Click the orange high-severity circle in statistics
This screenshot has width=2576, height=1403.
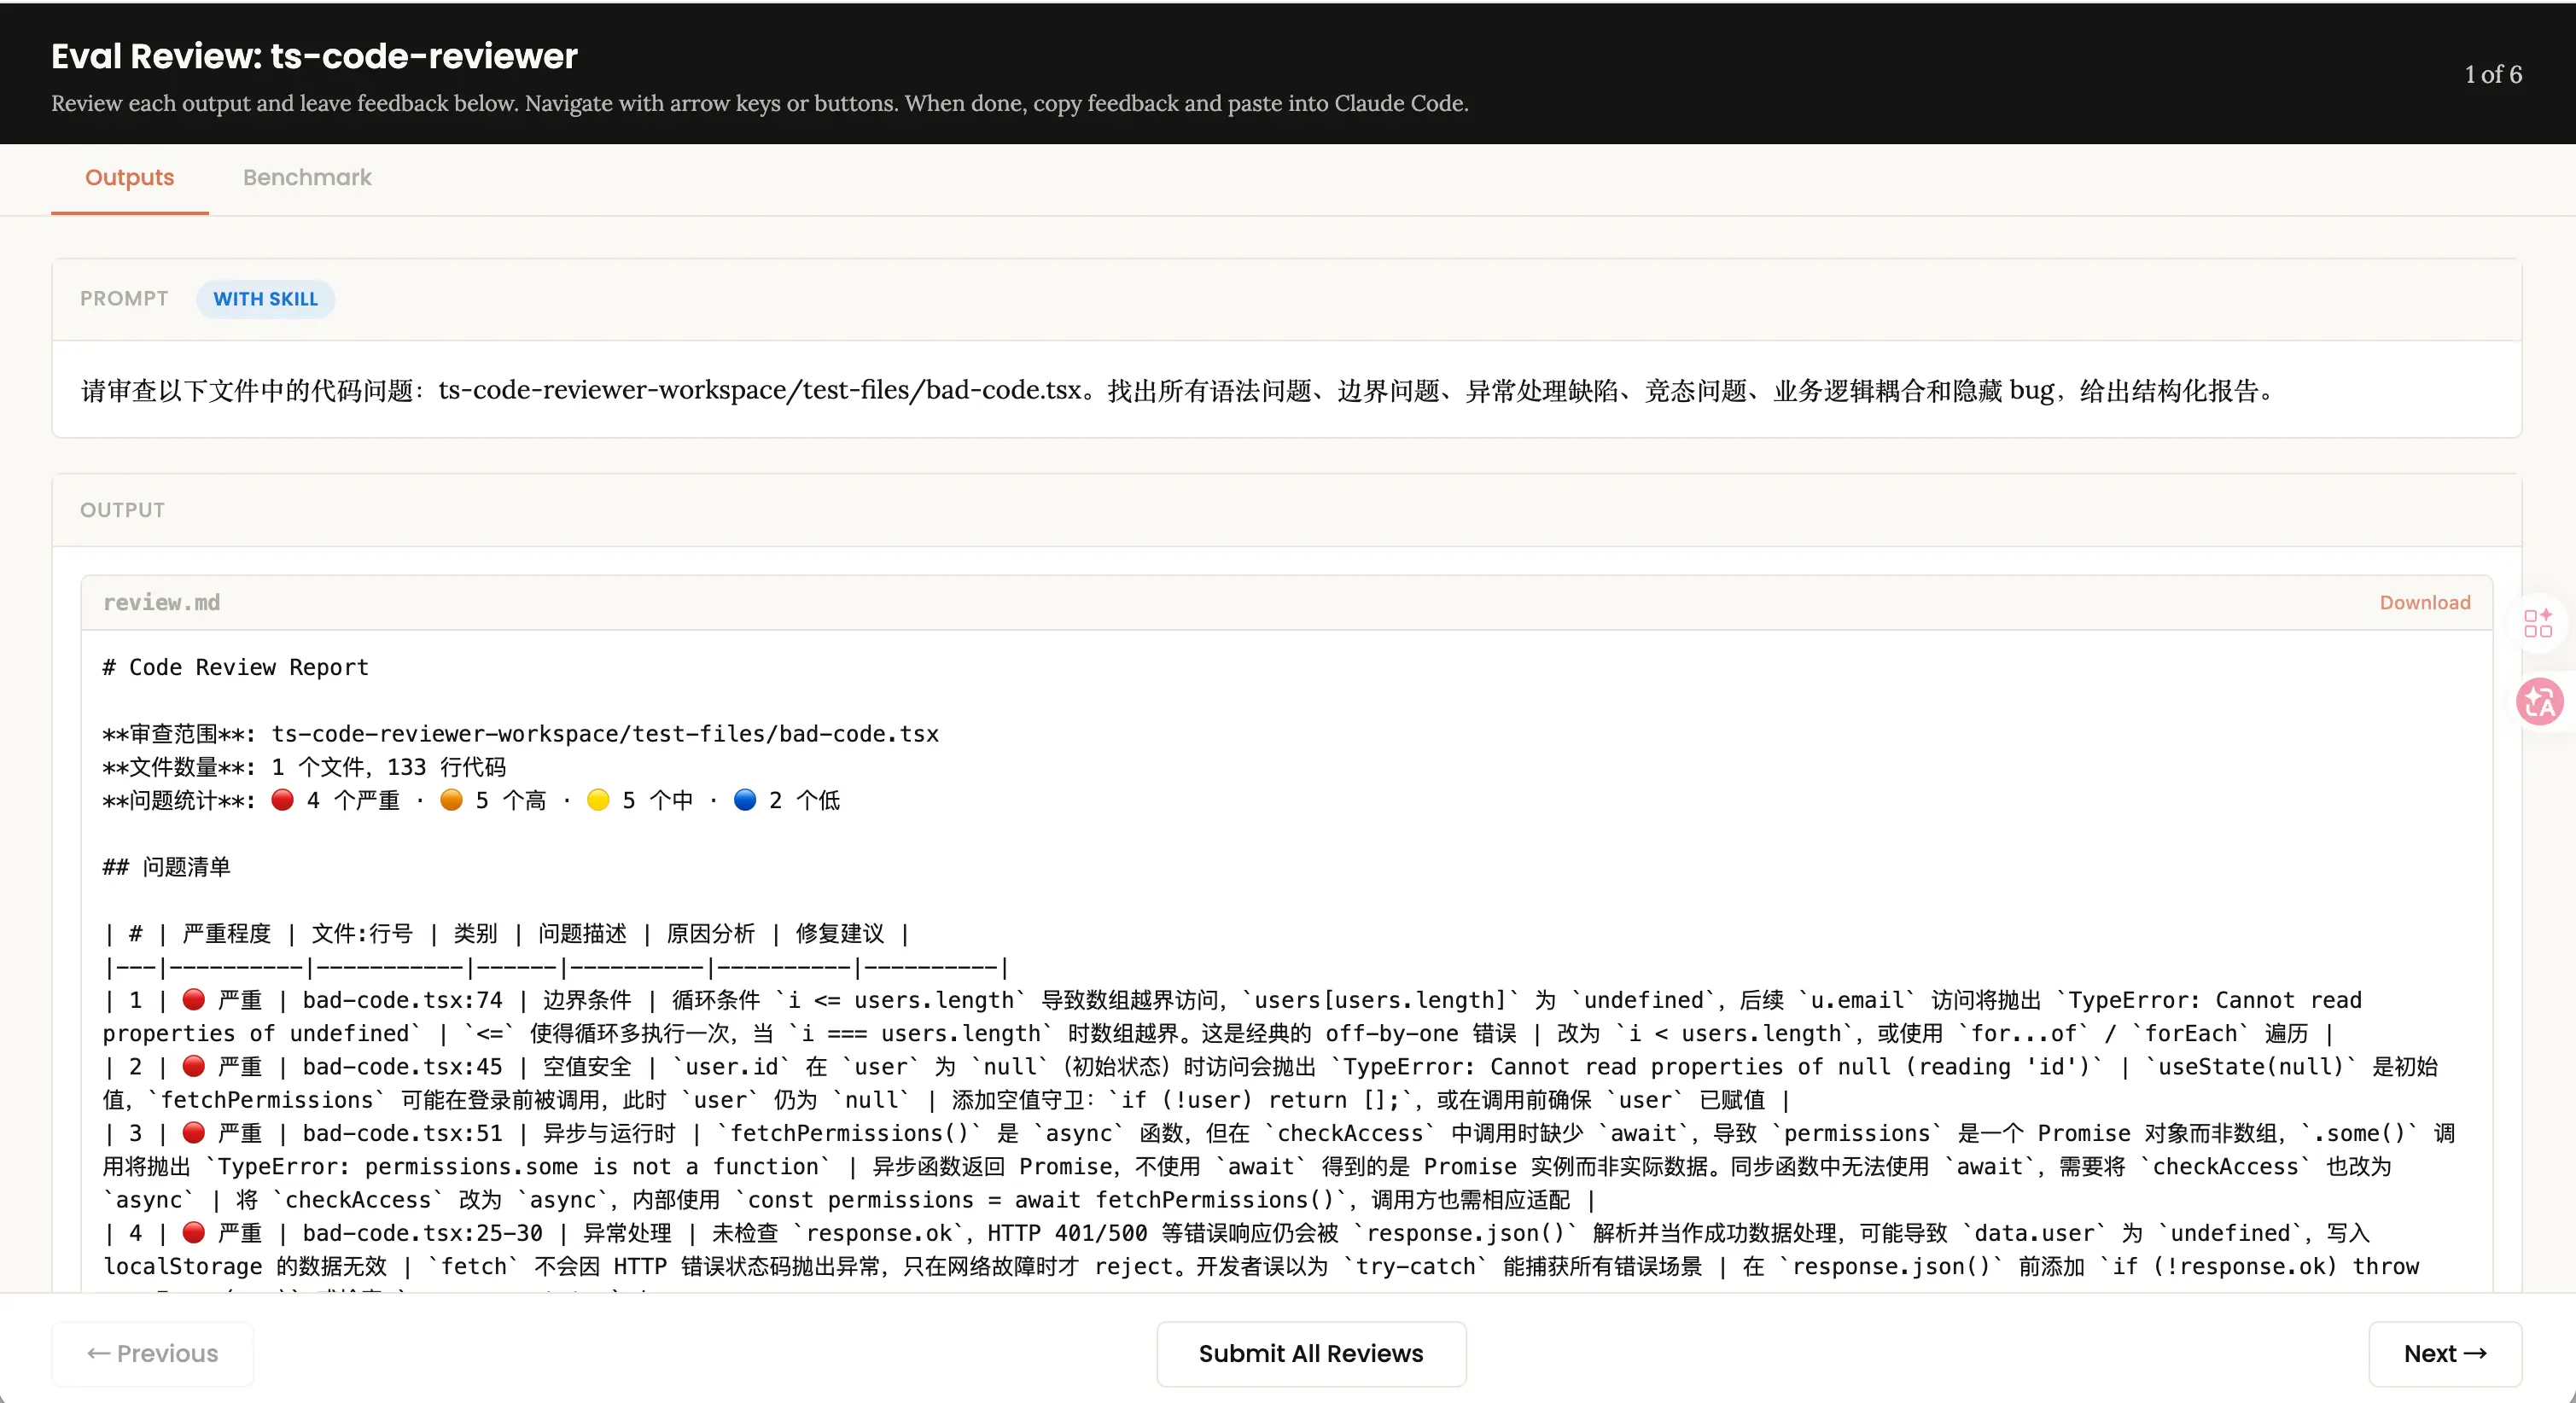pyautogui.click(x=451, y=800)
